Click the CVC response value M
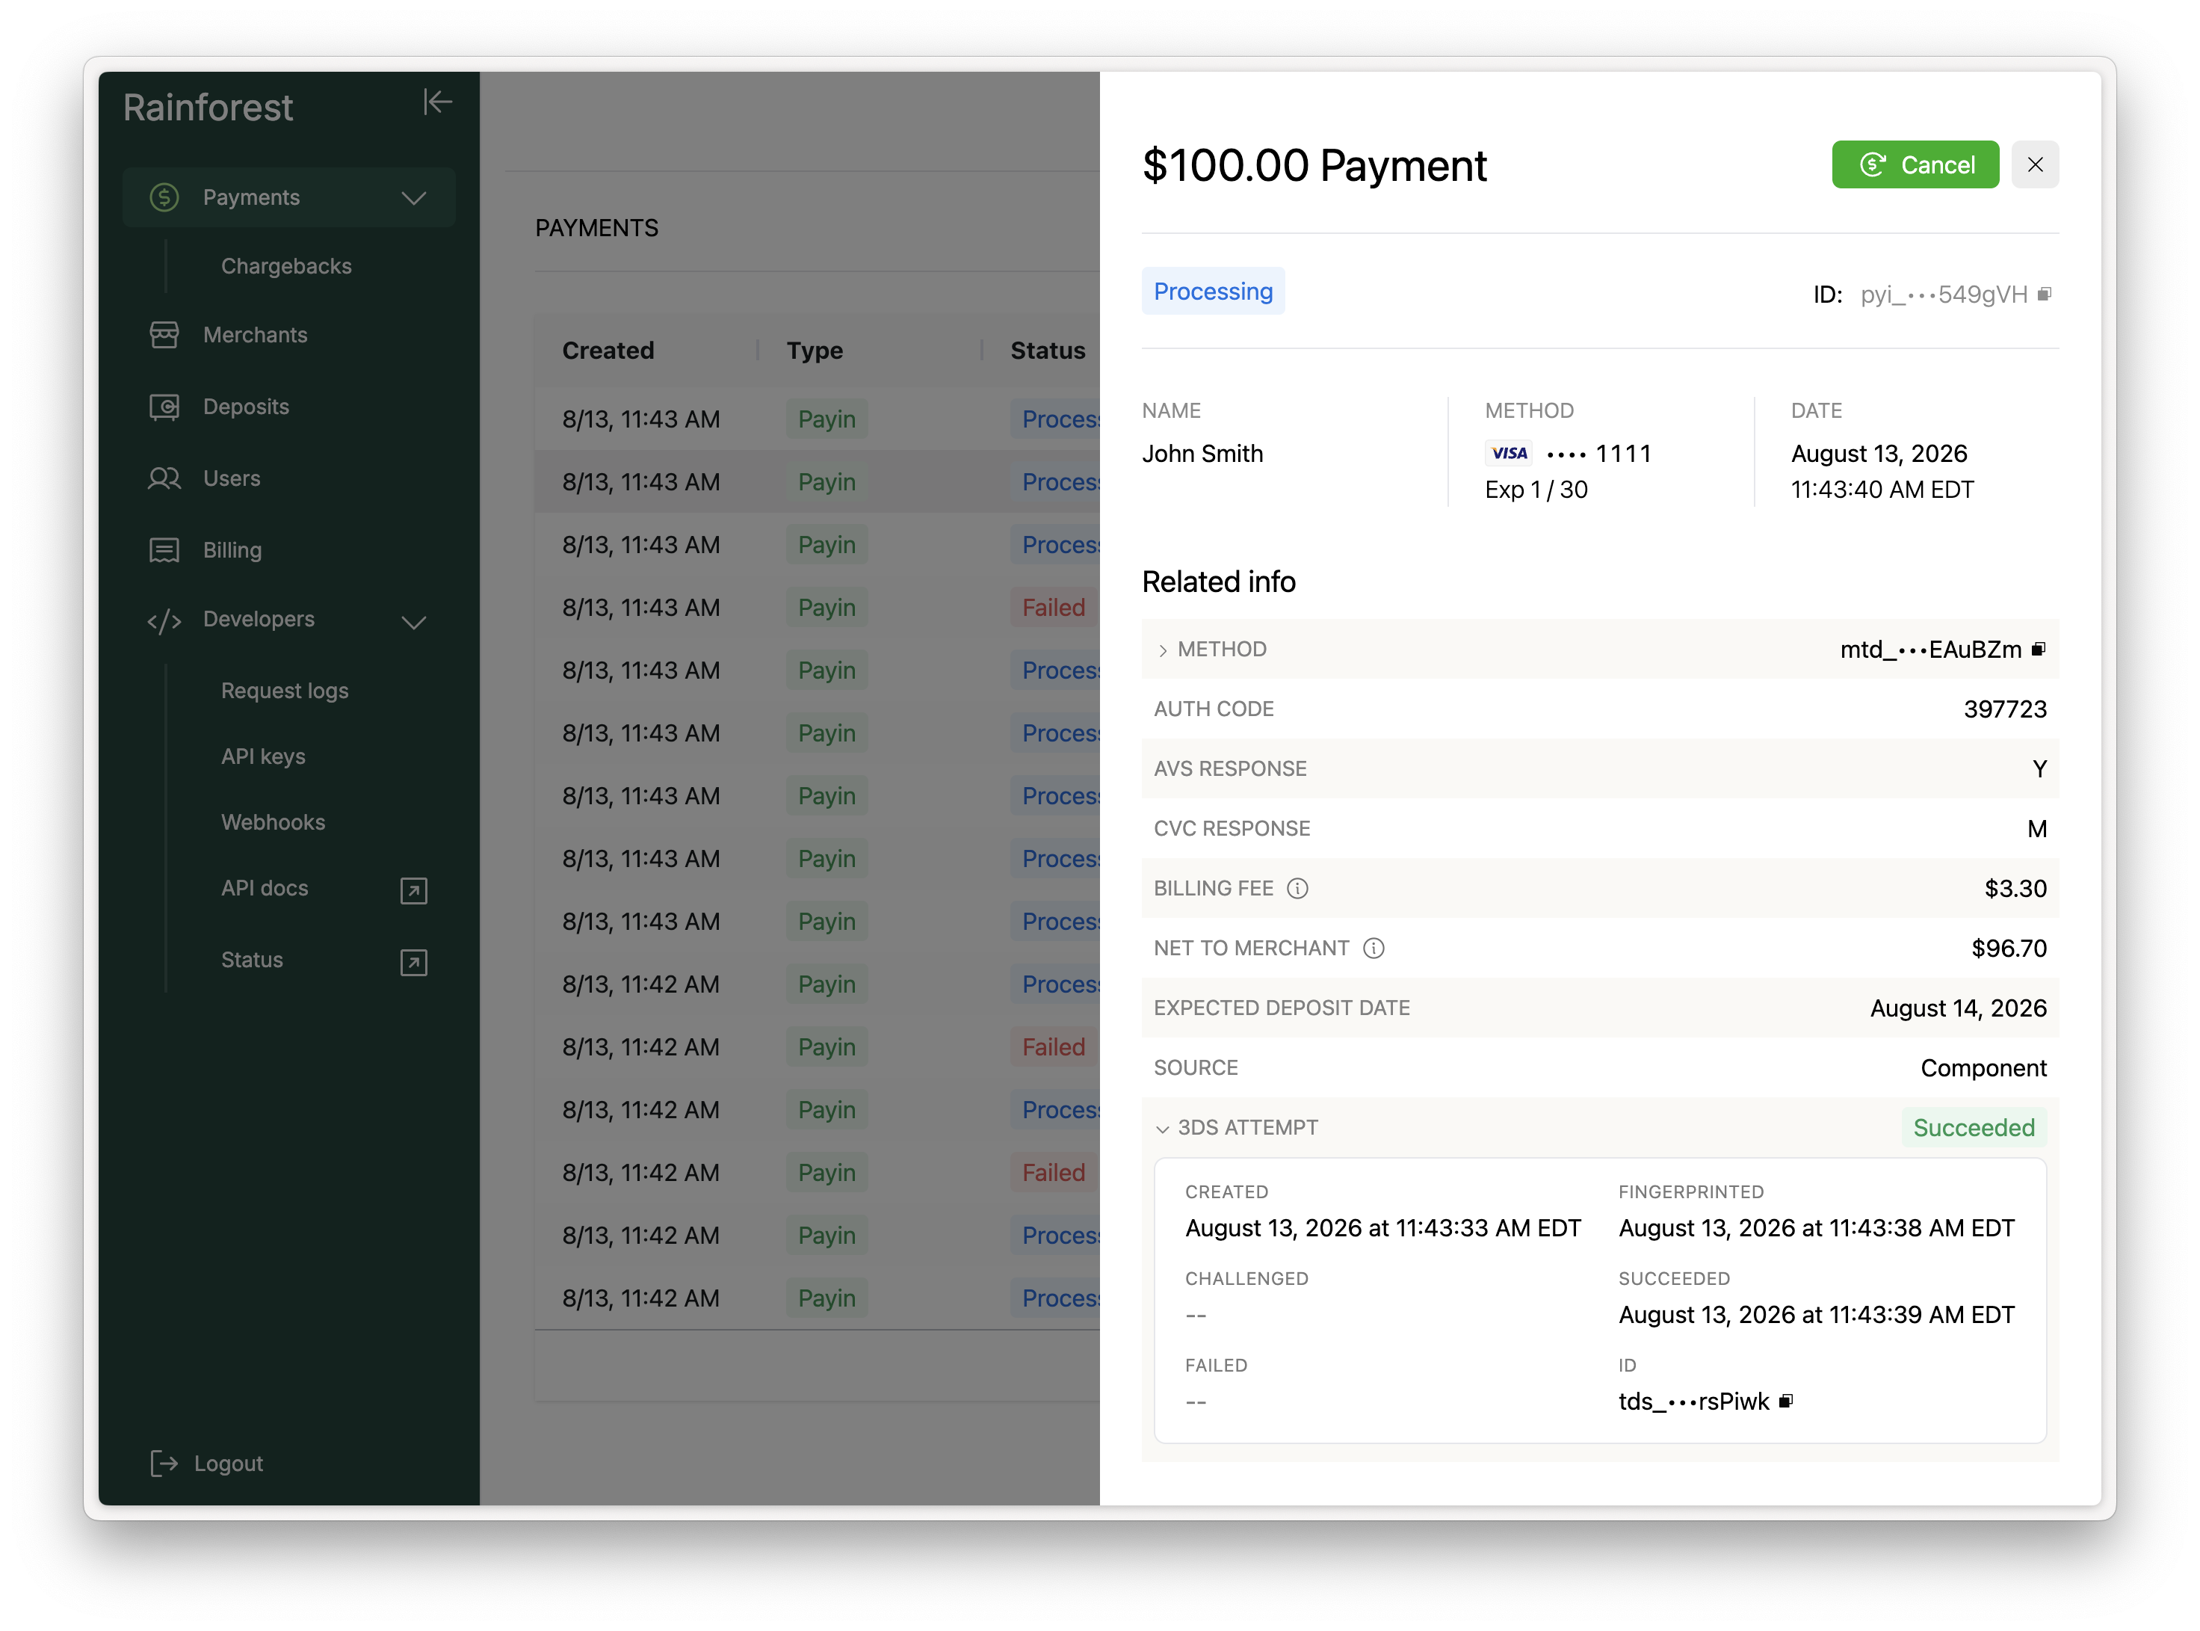This screenshot has width=2200, height=1631. pos(2037,829)
